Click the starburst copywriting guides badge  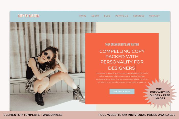point(160,94)
